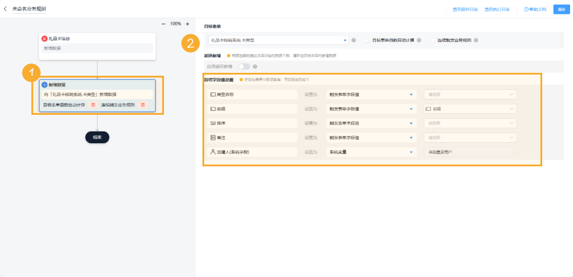The width and height of the screenshot is (573, 277).
Task: Click 目标表单 section heading
Action: (x=213, y=27)
